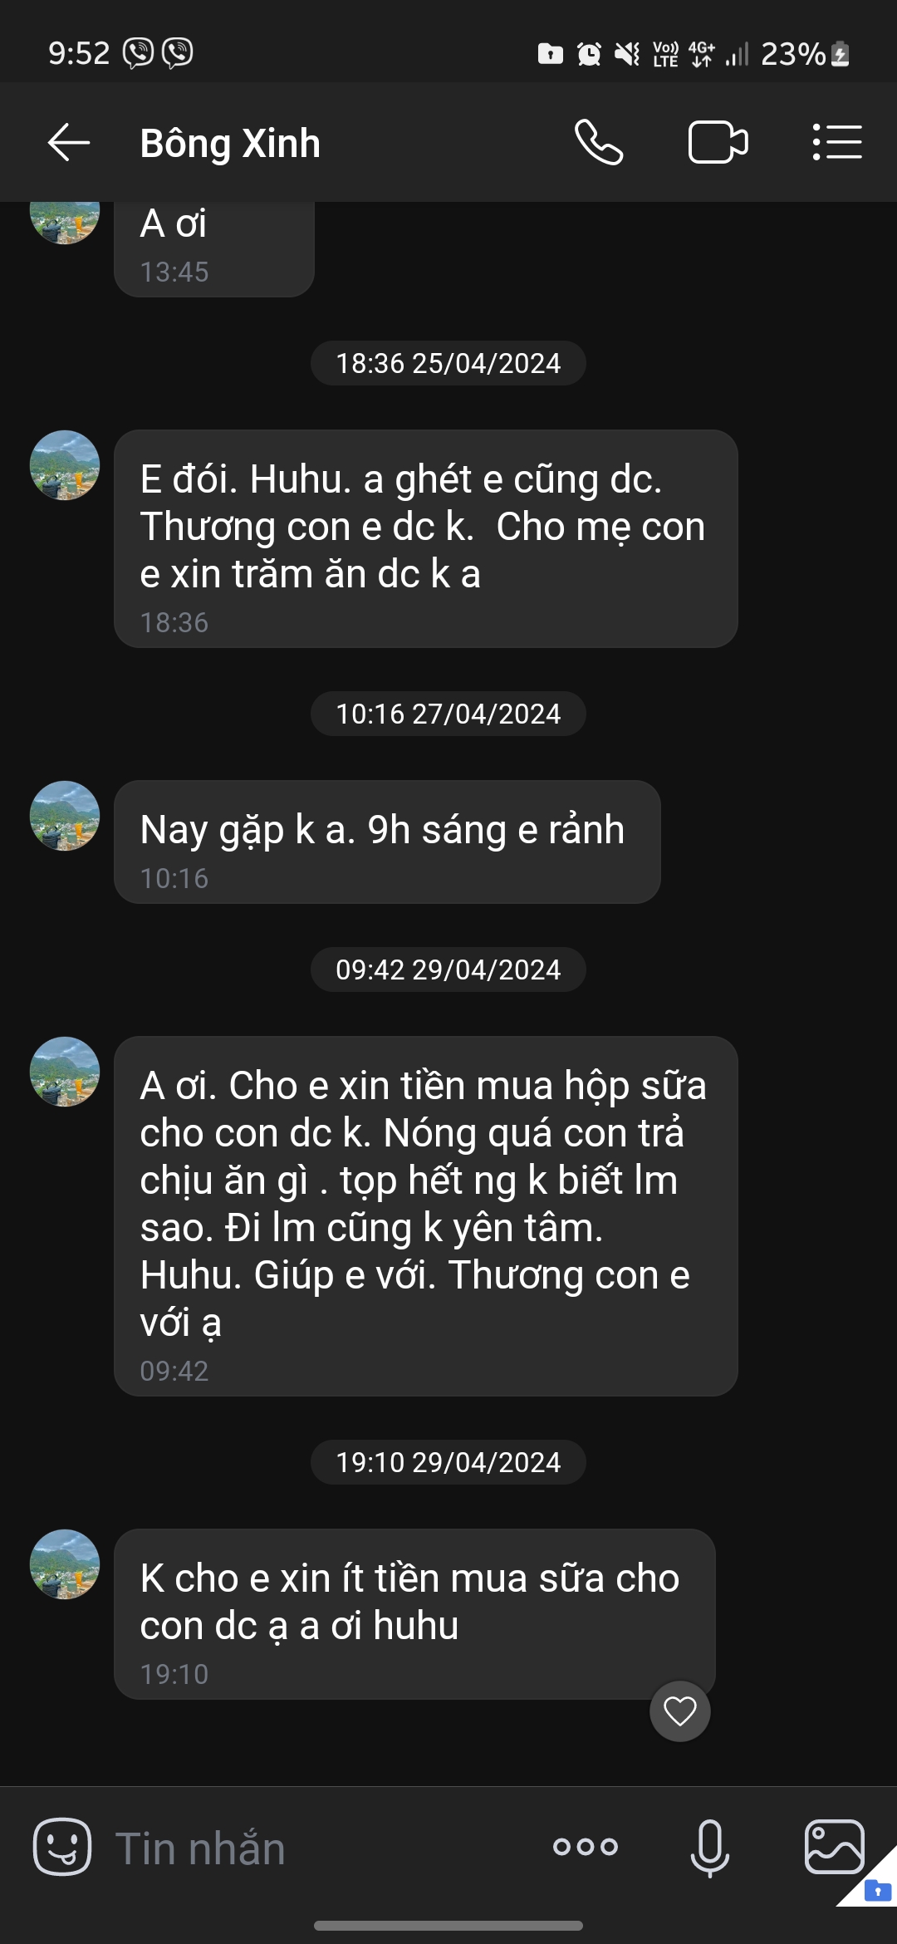The width and height of the screenshot is (897, 1944).
Task: Select the "Nay gặp k a" message bubble
Action: point(387,842)
